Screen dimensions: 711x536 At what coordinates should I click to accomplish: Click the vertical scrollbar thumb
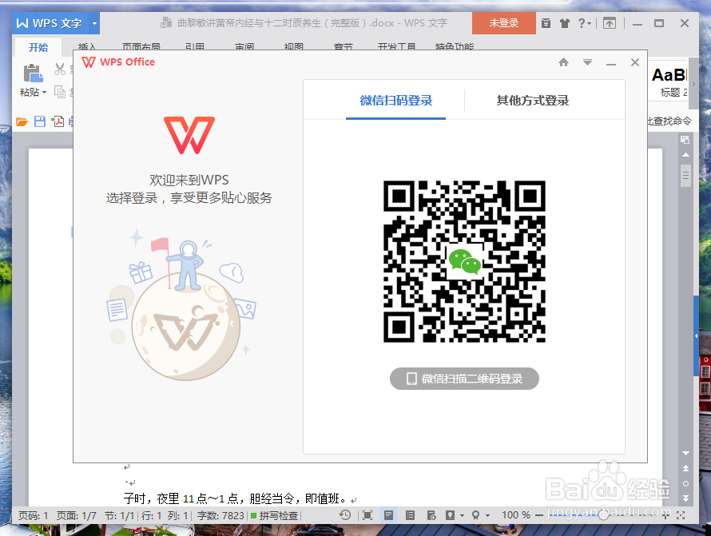pyautogui.click(x=685, y=175)
